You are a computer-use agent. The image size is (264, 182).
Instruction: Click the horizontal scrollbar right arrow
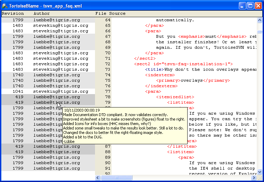tap(254, 178)
